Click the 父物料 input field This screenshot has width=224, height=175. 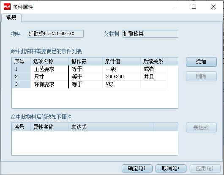coord(150,34)
